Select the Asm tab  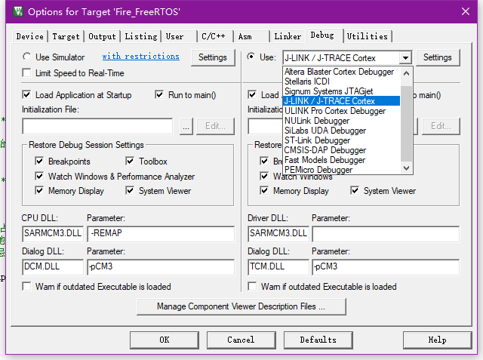click(251, 36)
